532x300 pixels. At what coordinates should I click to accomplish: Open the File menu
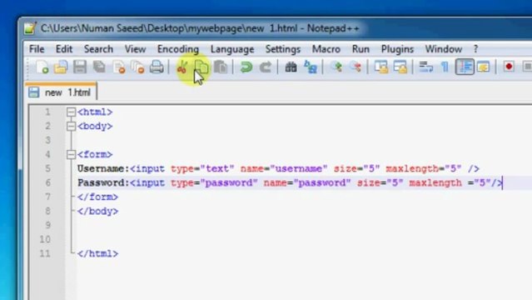(x=37, y=49)
